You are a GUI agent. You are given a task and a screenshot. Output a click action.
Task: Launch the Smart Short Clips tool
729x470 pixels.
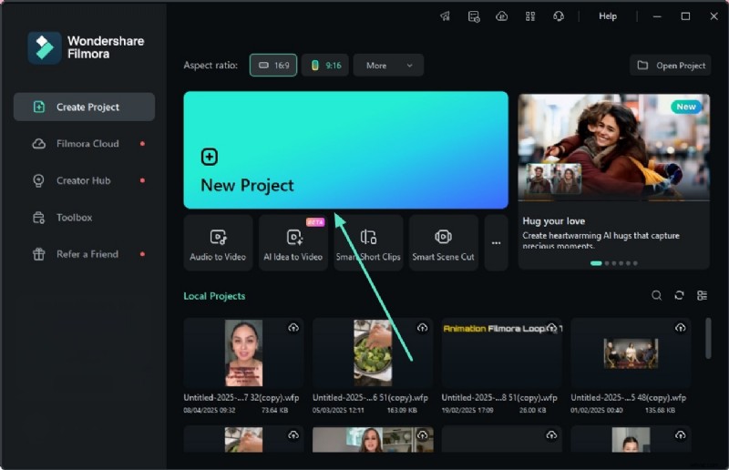(x=368, y=242)
